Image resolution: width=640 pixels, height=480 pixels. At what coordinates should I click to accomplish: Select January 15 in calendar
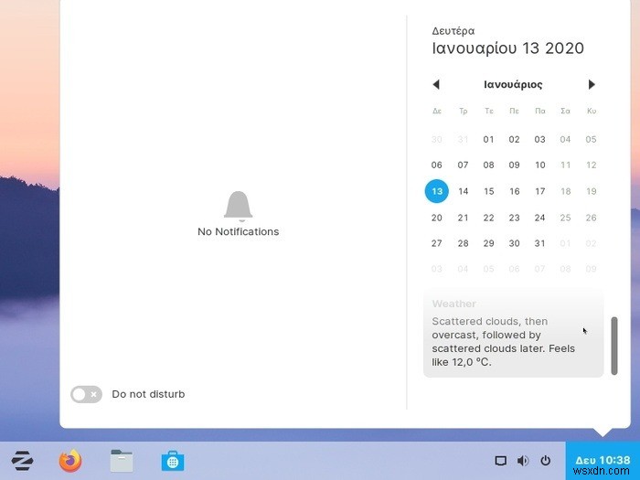click(488, 191)
